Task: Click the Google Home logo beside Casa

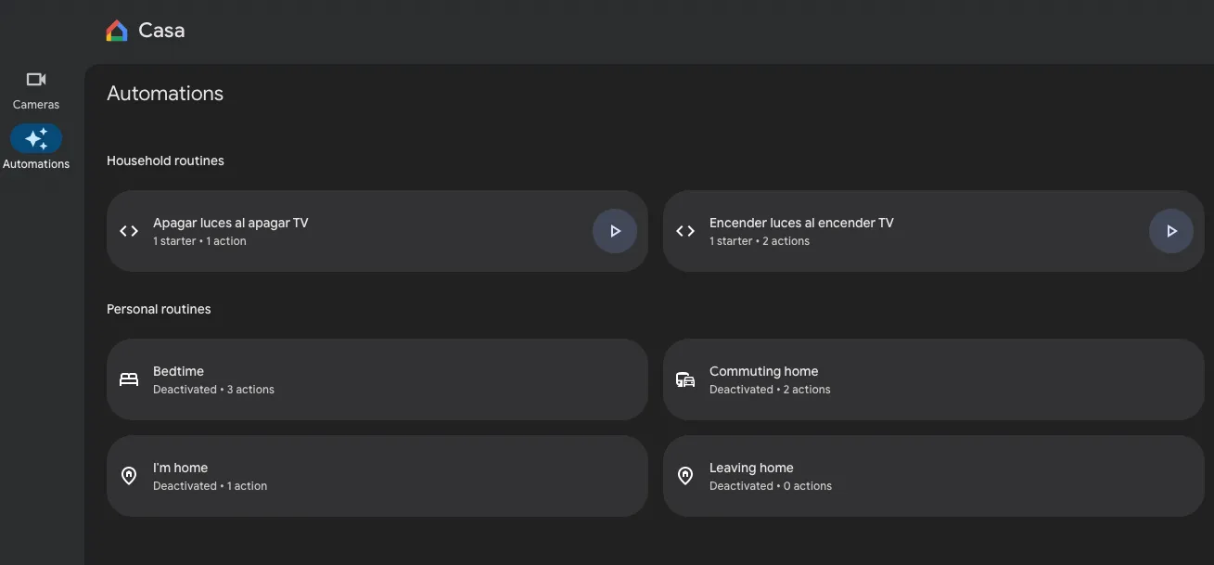Action: coord(115,29)
